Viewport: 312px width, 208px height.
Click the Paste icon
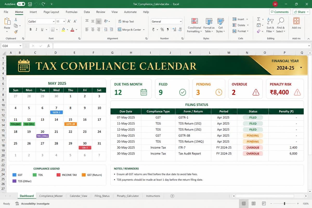click(x=7, y=22)
